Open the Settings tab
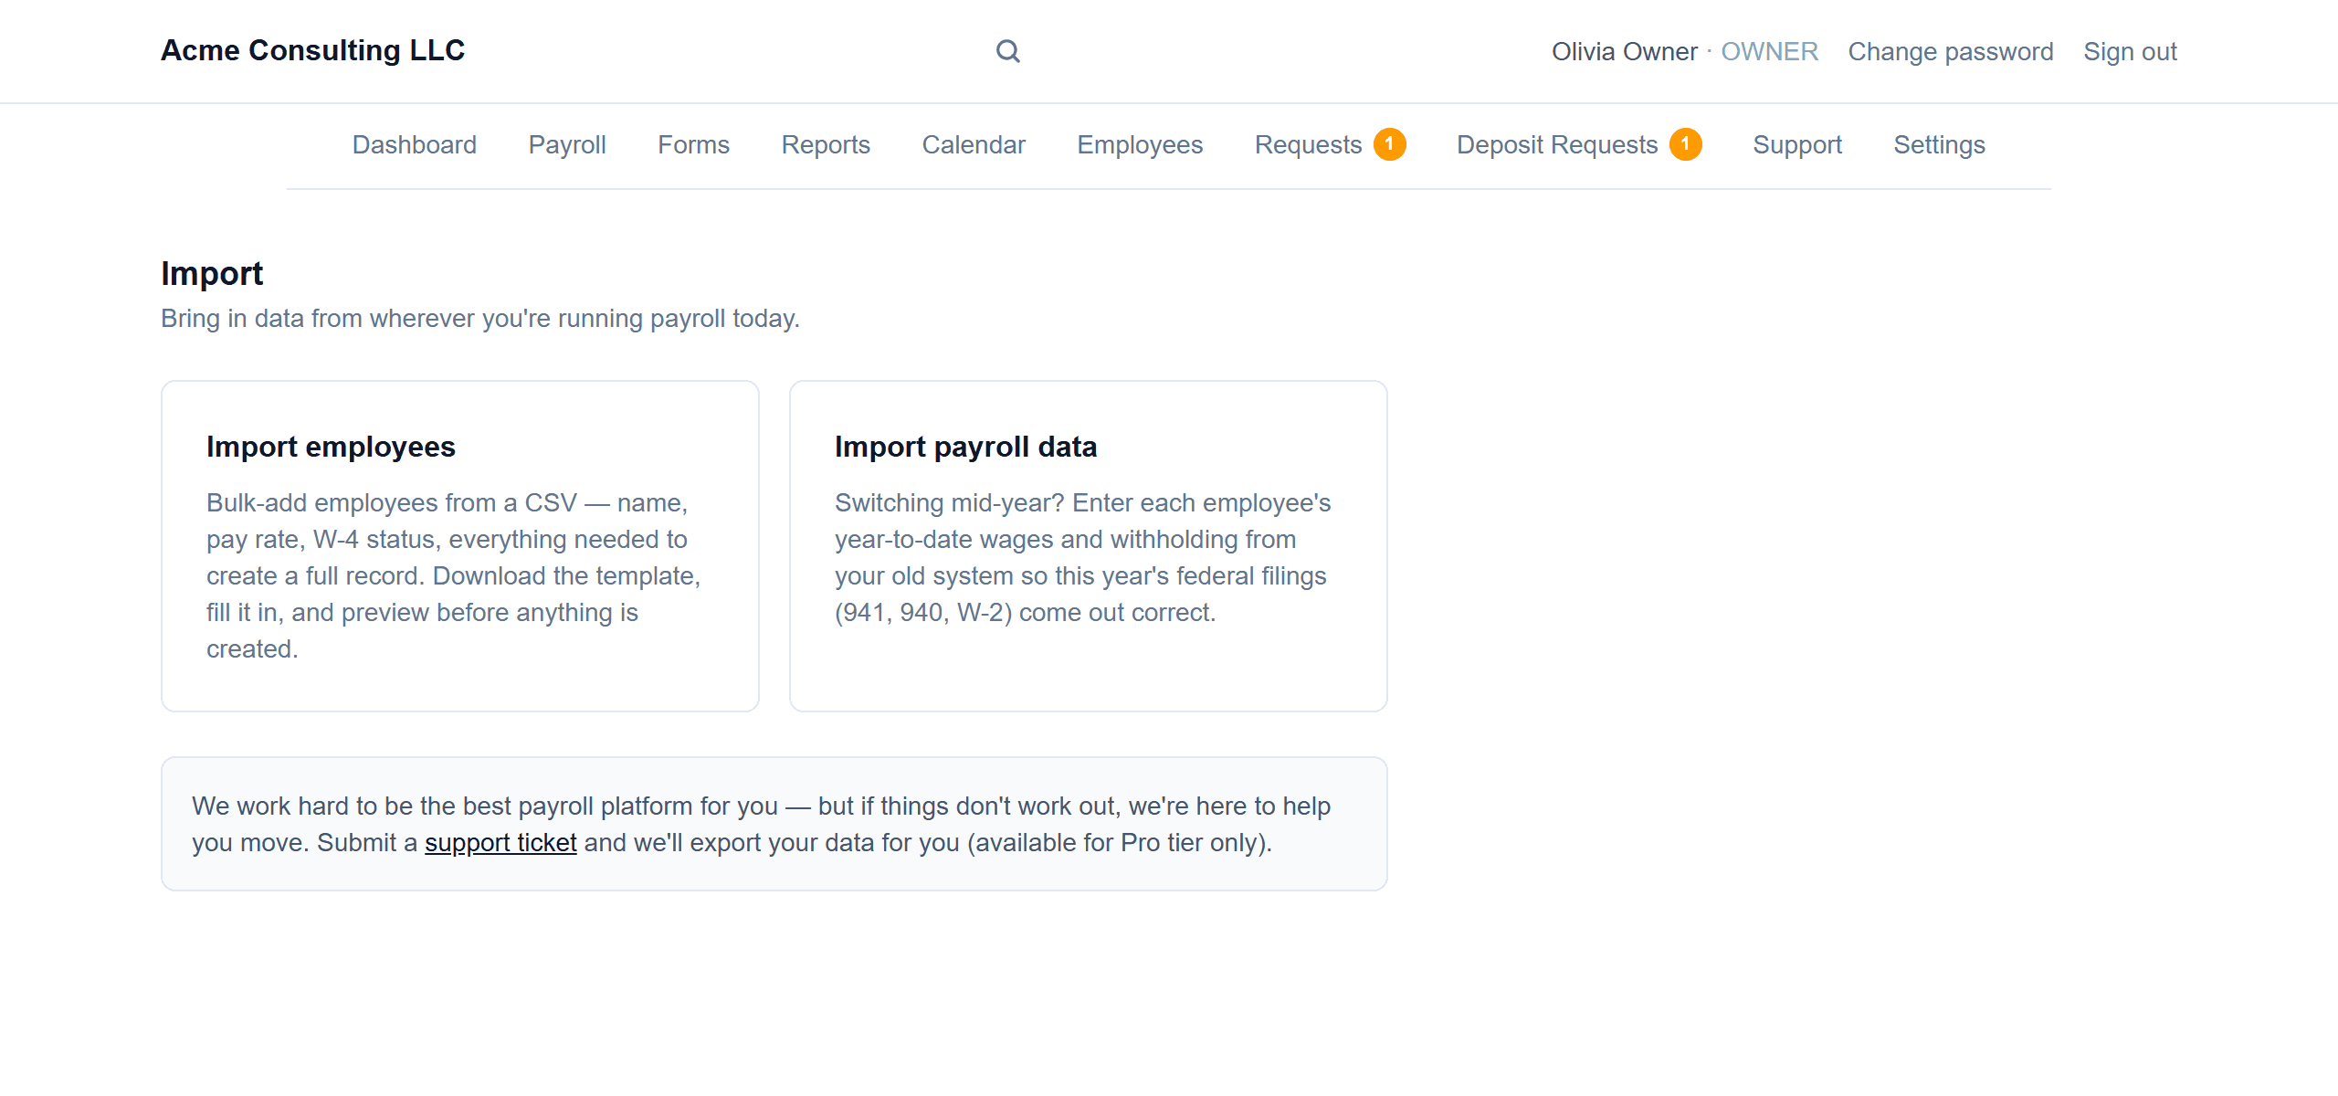This screenshot has height=1096, width=2338. click(x=1939, y=144)
